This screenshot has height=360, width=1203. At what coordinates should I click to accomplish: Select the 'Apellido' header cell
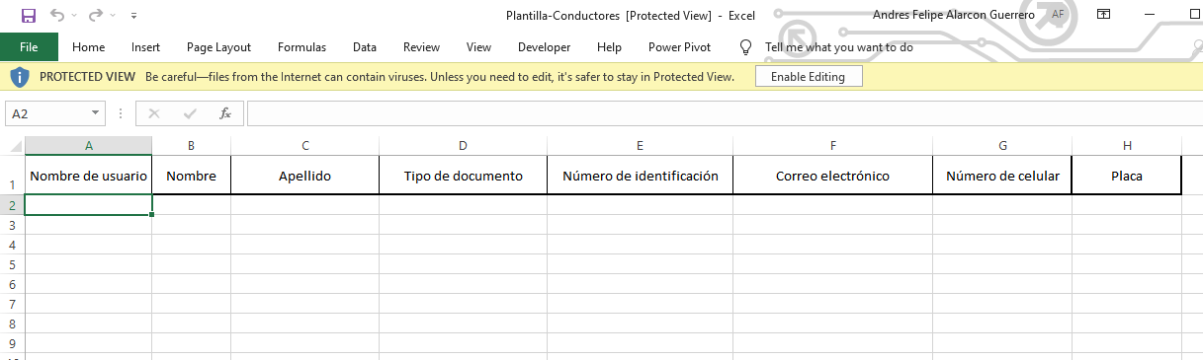click(304, 176)
